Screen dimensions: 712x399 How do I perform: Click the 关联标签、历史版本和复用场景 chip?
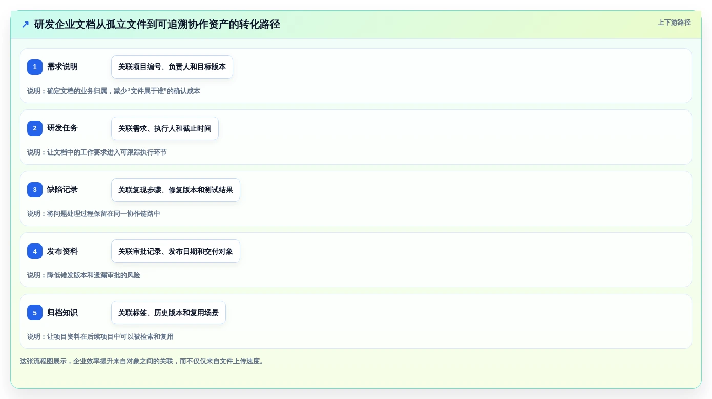169,313
